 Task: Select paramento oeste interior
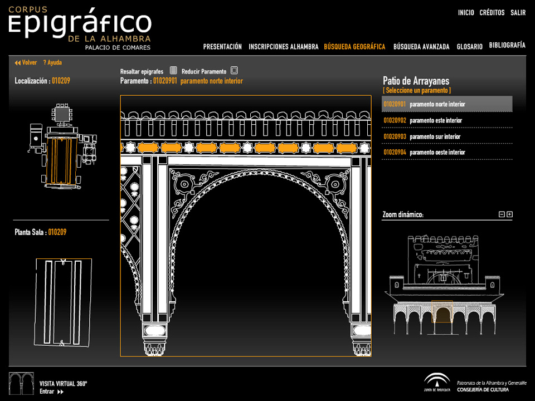pyautogui.click(x=437, y=153)
